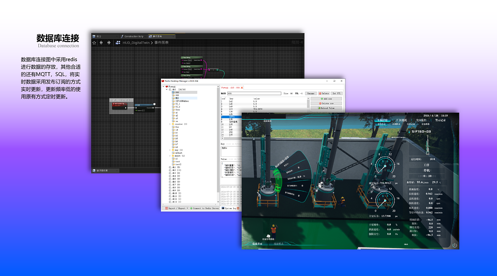The width and height of the screenshot is (497, 276).
Task: Close the System log tab in Redis Manager
Action: [x=238, y=208]
